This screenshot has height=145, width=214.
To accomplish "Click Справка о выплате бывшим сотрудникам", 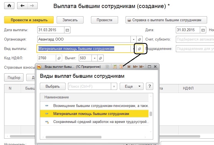I will tap(167, 20).
